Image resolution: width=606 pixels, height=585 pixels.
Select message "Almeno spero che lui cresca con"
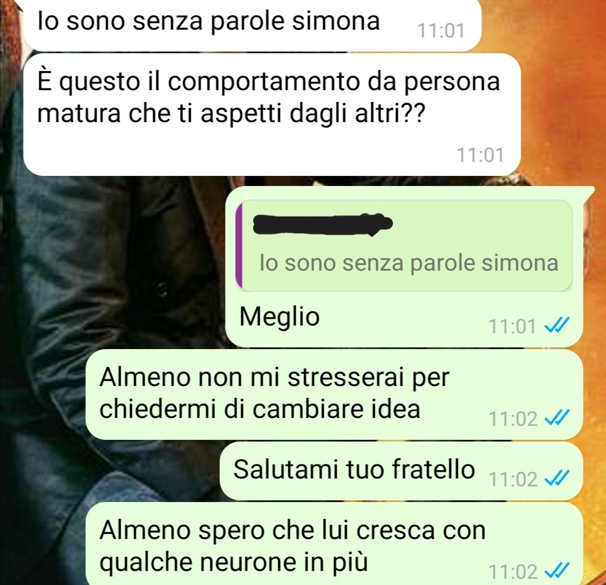[x=334, y=544]
